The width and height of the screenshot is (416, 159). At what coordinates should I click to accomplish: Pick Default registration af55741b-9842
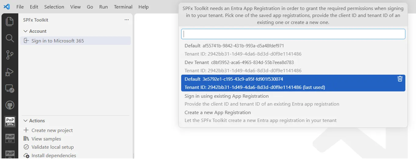click(x=293, y=50)
